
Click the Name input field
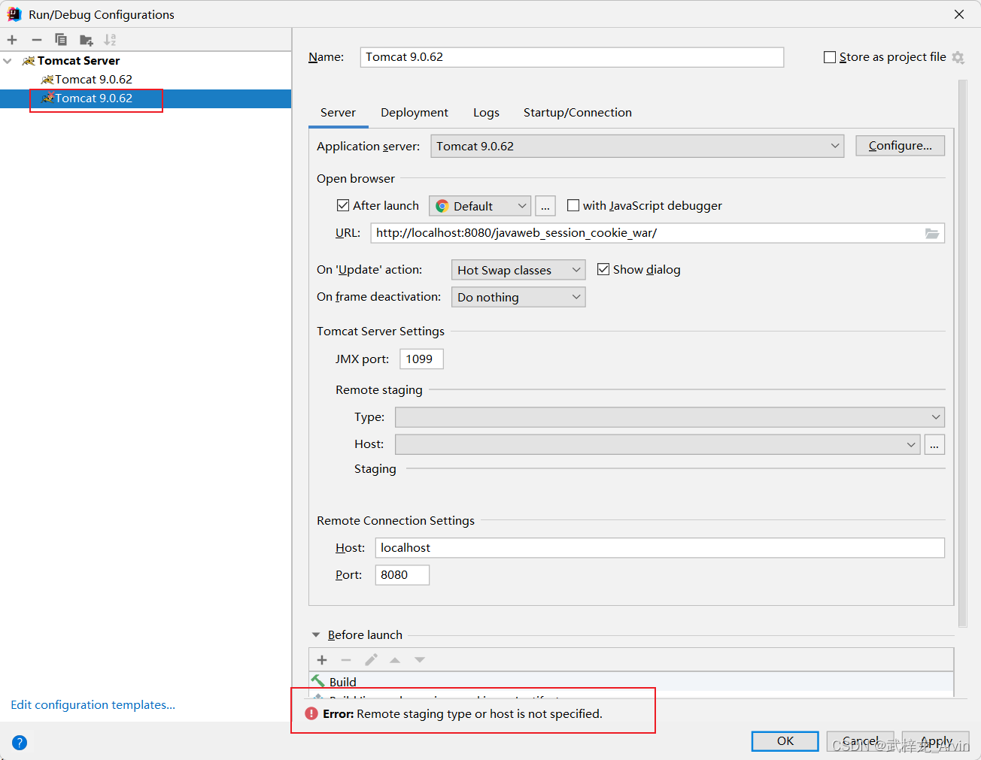coord(572,57)
